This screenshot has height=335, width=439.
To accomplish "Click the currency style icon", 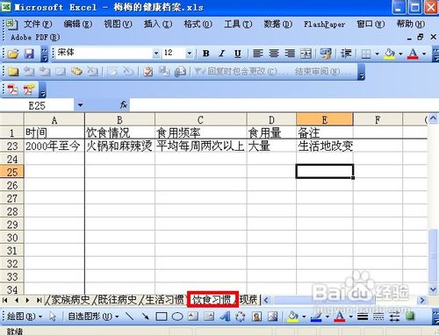I will 326,53.
